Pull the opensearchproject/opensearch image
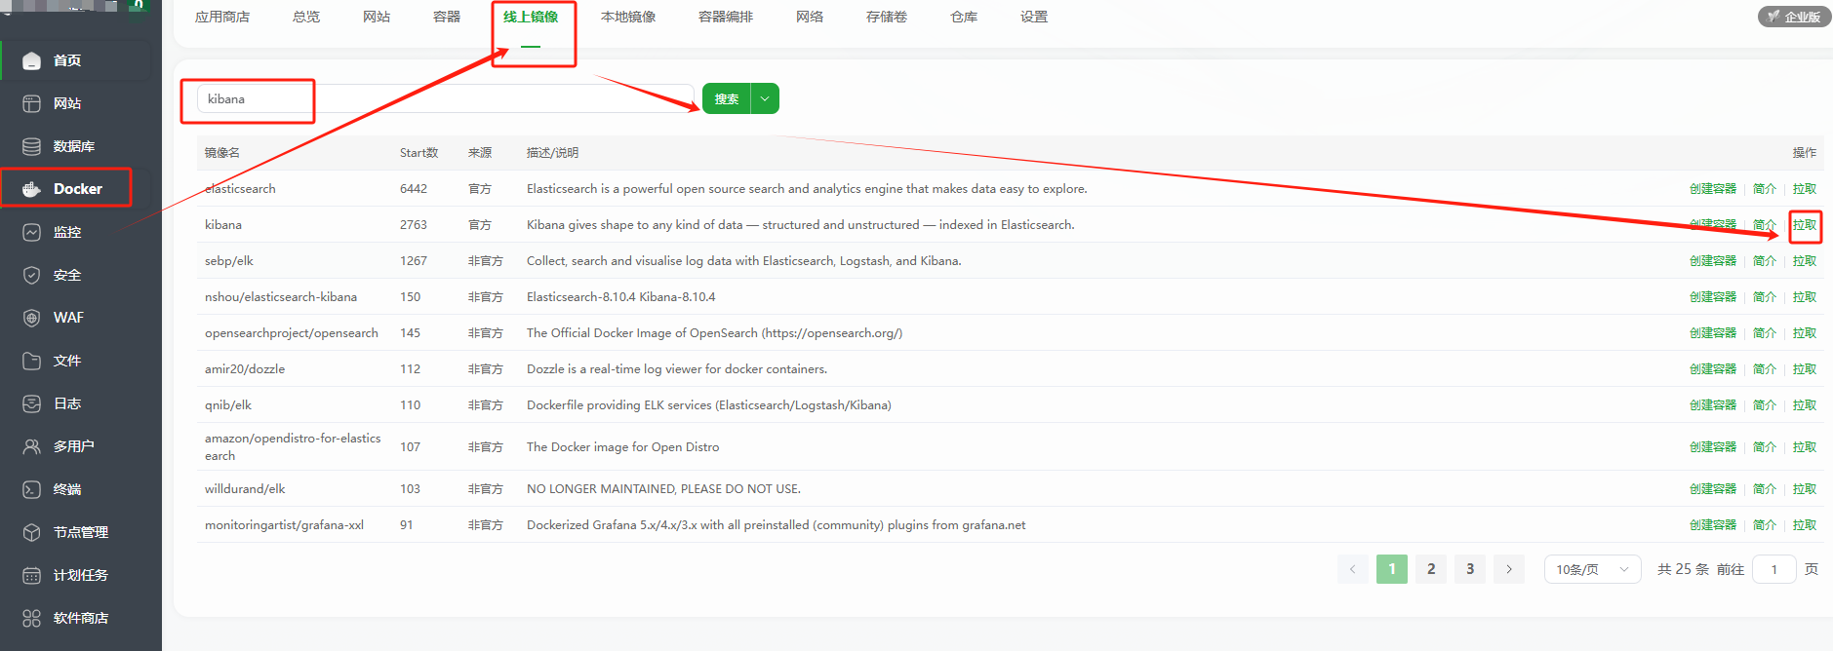 [x=1805, y=333]
